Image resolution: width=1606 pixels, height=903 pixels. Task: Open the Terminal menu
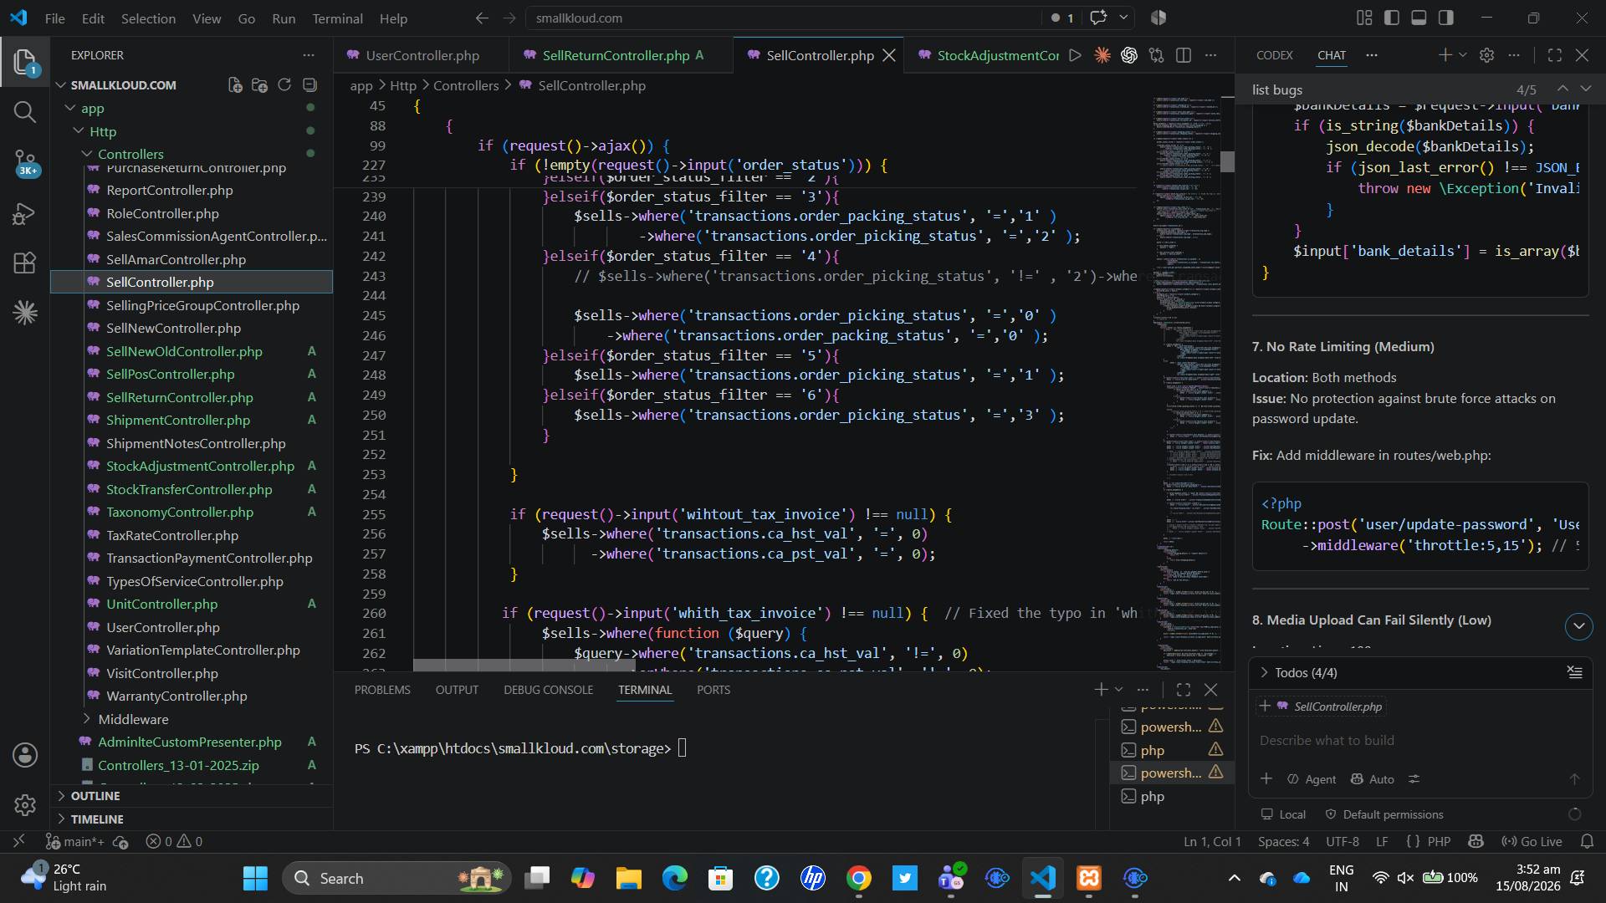(337, 18)
